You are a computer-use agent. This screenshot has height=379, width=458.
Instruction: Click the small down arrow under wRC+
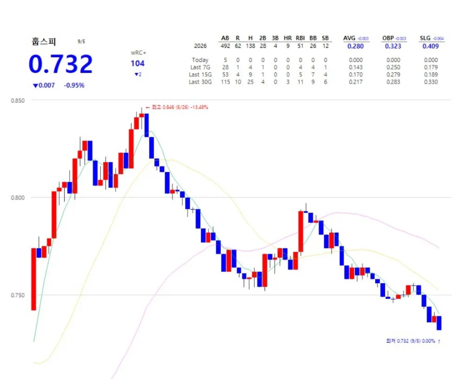pos(136,74)
